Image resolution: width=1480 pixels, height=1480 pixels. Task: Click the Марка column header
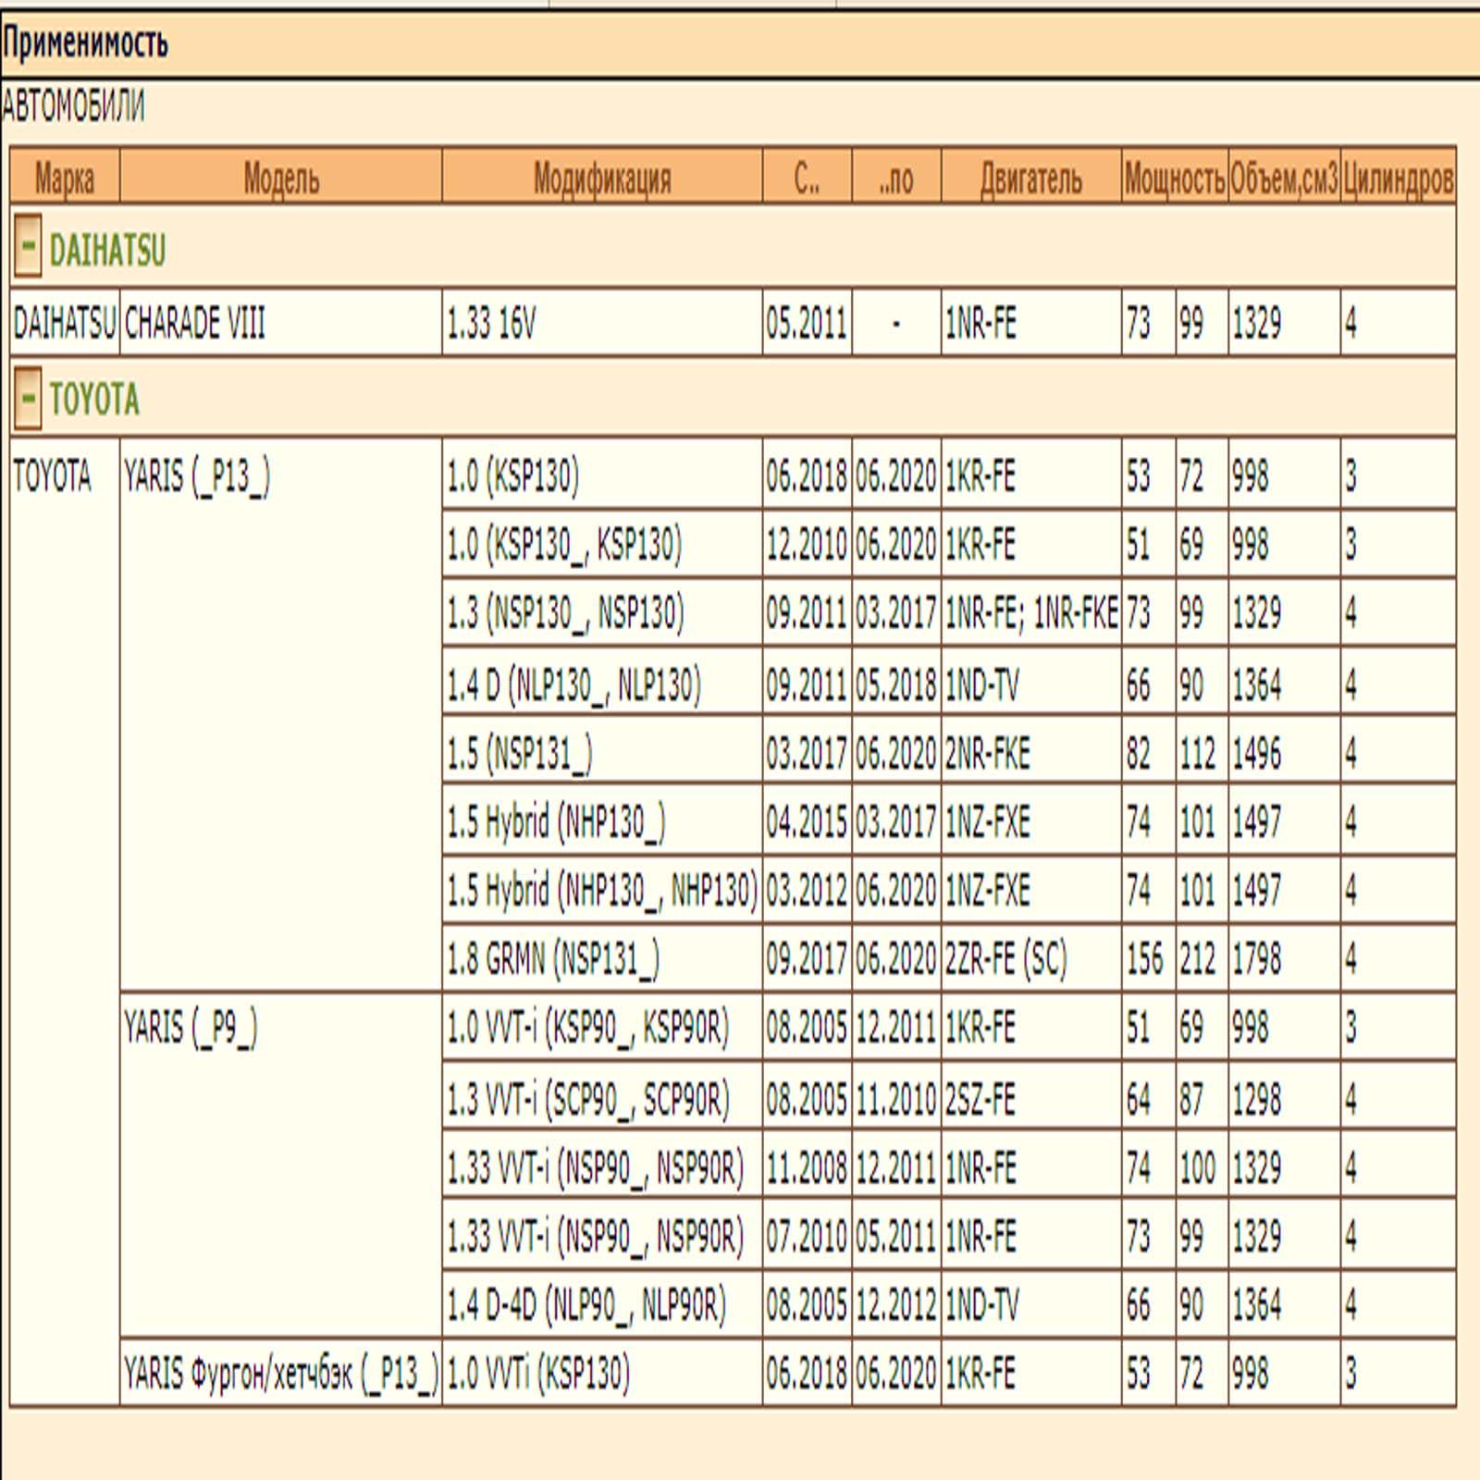tap(64, 178)
